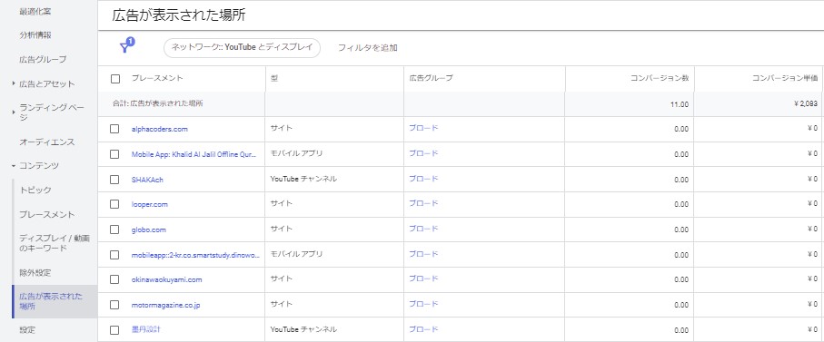824x342 pixels.
Task: Open オーディエンス in the sidebar
Action: pos(46,142)
